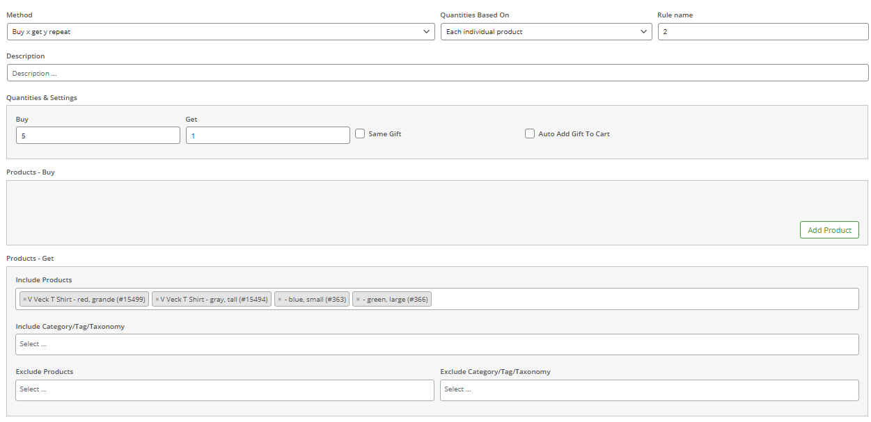
Task: Click the Add Product button
Action: tap(829, 230)
